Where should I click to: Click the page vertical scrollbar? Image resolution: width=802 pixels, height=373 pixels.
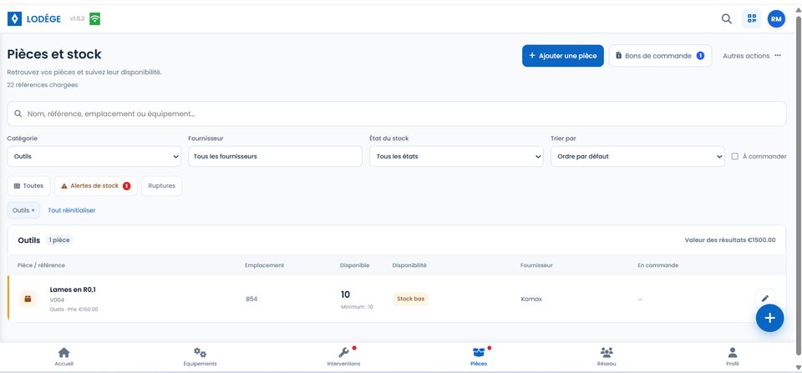(x=798, y=187)
